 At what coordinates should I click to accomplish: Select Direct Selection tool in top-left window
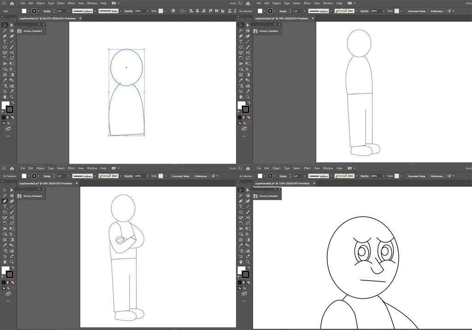pos(12,25)
